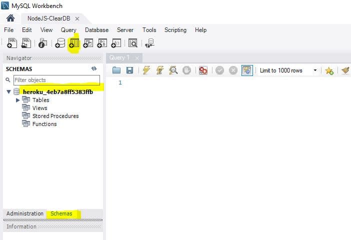
Task: Select Views in the schema tree
Action: 40,108
